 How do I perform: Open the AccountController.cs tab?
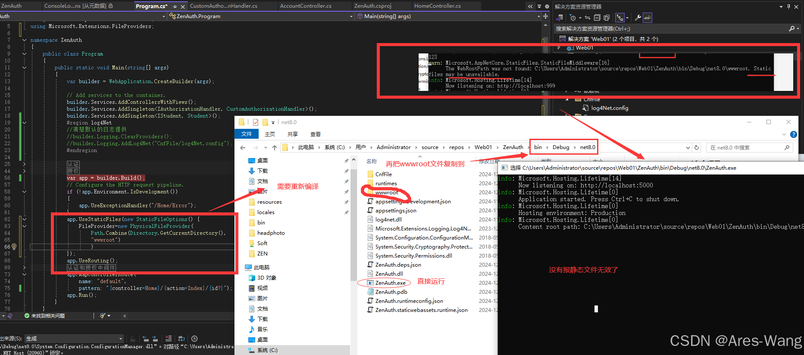(306, 6)
